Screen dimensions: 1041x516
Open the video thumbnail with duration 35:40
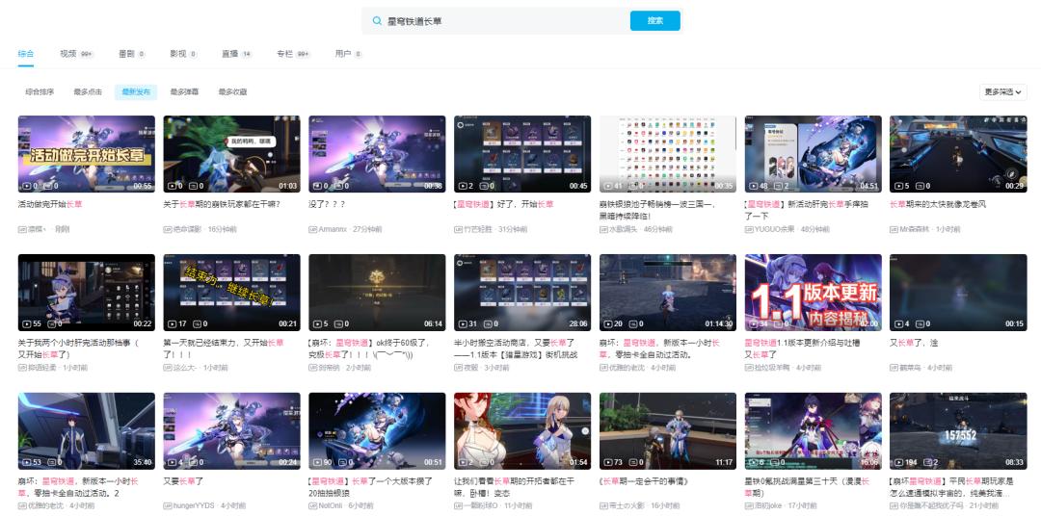tap(87, 431)
